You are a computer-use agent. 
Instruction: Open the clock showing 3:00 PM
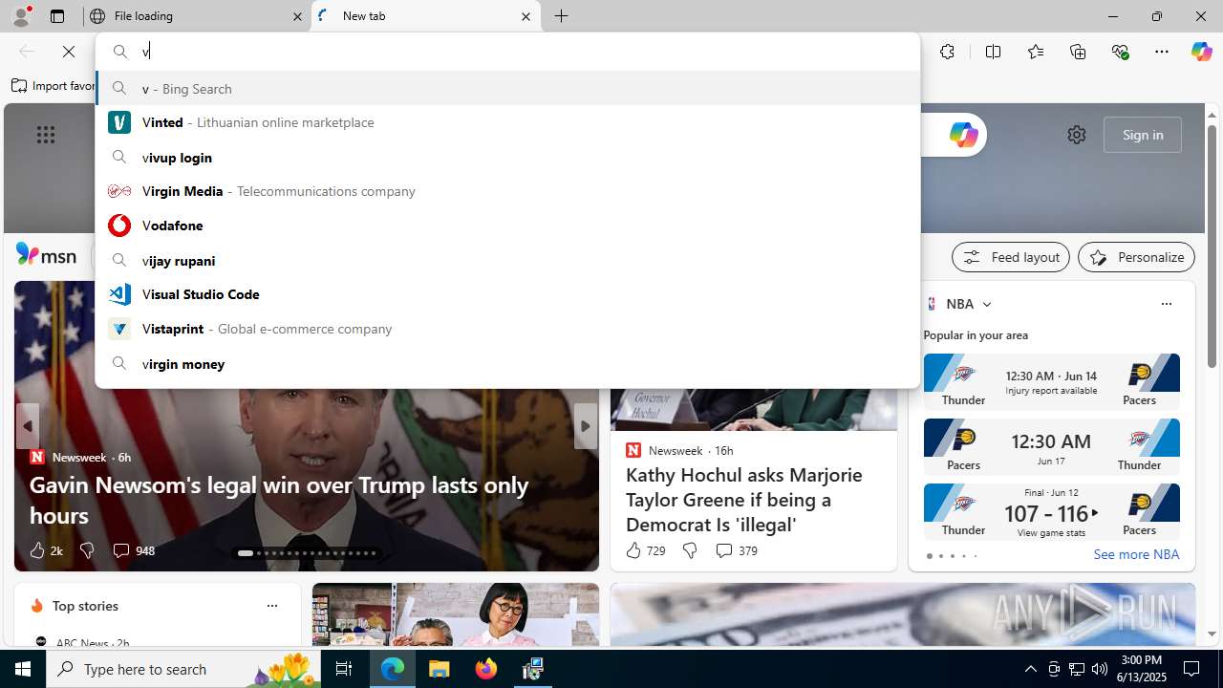(1142, 669)
